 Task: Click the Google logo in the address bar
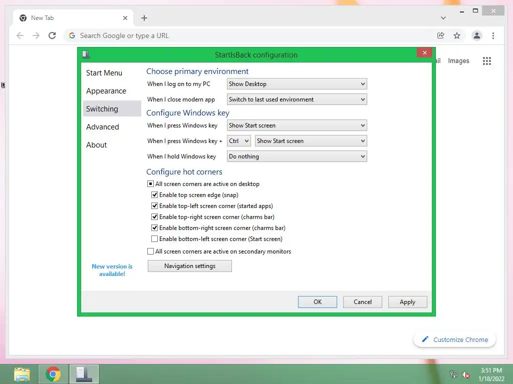(72, 35)
